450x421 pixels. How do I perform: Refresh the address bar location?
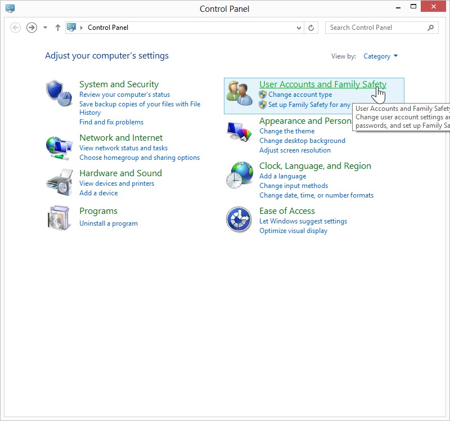click(x=312, y=28)
